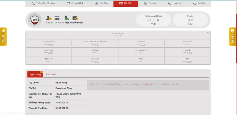
Task: Click the Casino, Slots, Thể Thao & Xổ Số box
Action: coord(95,44)
